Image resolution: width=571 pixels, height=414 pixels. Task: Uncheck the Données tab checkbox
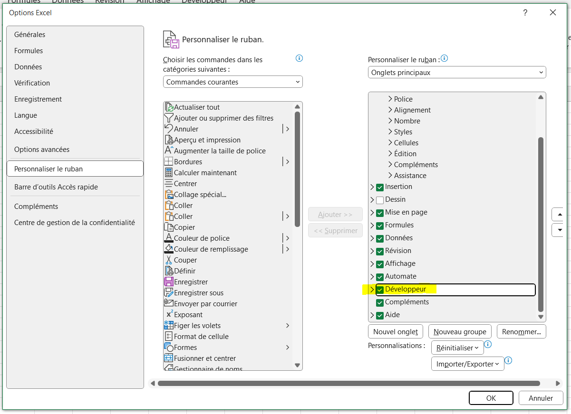click(x=380, y=238)
